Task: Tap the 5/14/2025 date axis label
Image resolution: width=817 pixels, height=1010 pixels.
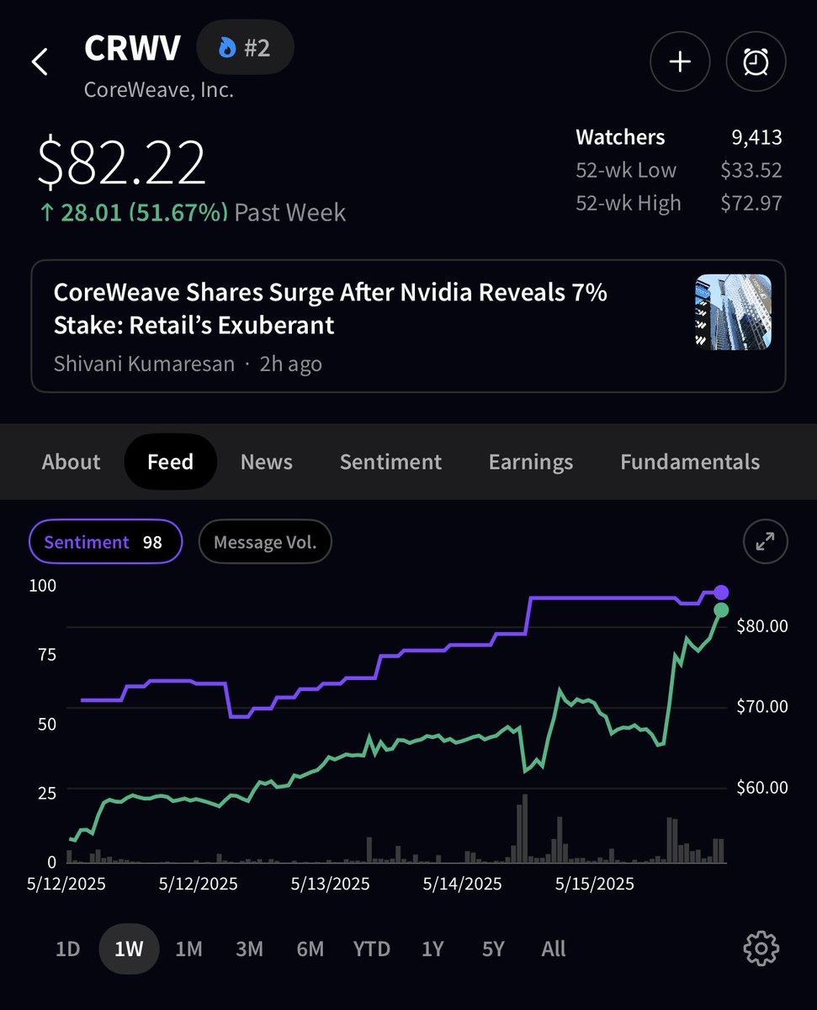Action: tap(462, 885)
